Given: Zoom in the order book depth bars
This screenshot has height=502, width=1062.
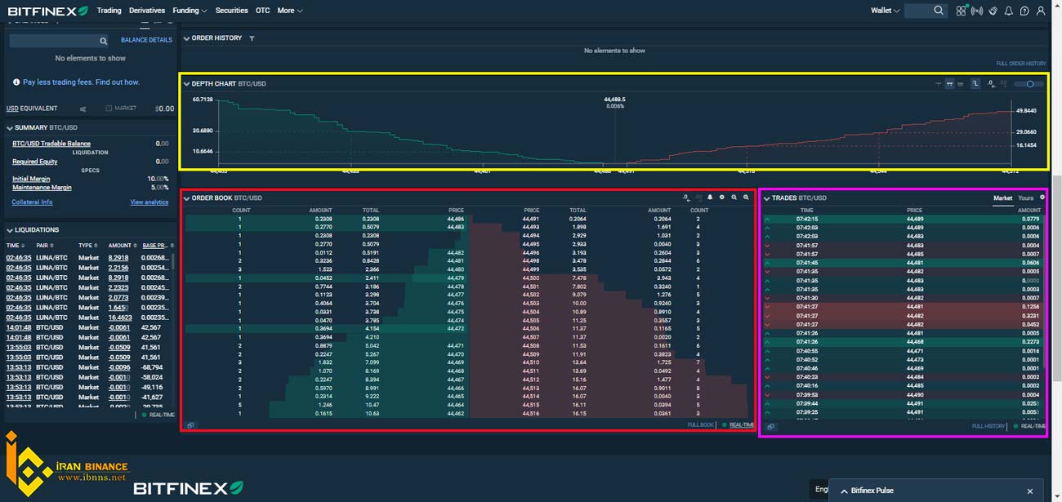Looking at the screenshot, I should tap(746, 198).
